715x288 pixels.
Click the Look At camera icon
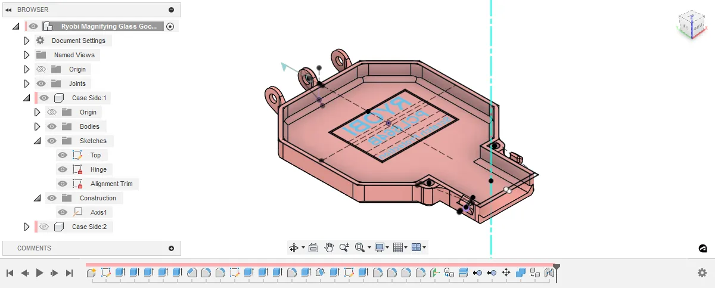point(313,247)
